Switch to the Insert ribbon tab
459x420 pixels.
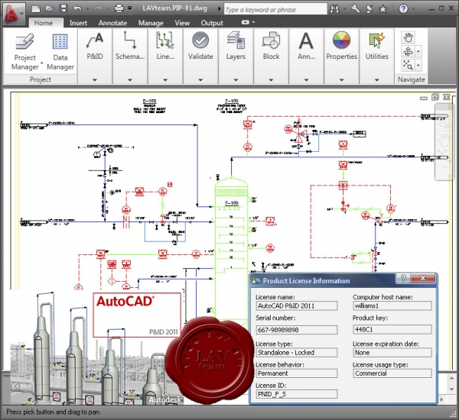78,23
